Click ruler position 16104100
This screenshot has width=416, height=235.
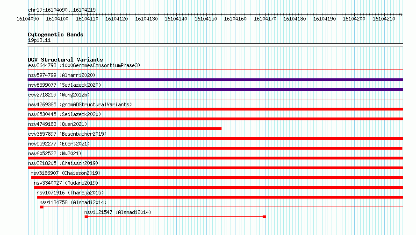tap(57, 19)
